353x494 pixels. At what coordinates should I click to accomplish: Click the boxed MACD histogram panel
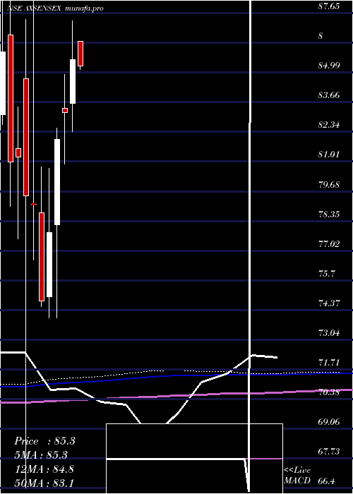tap(194, 459)
